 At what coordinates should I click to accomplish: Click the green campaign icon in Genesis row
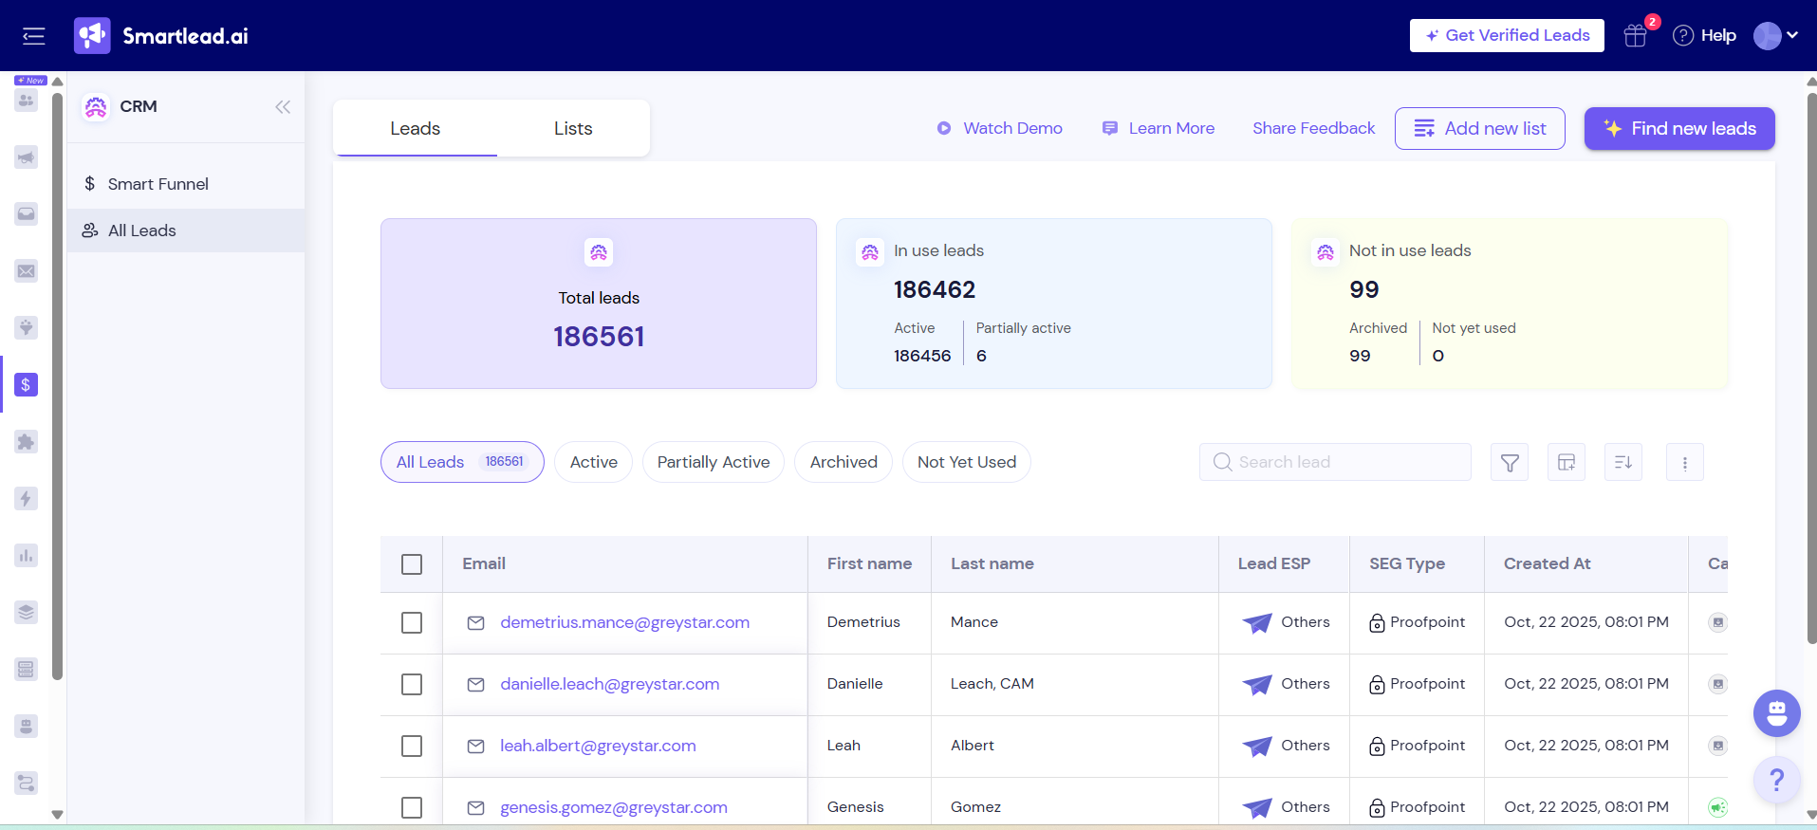point(1717,807)
